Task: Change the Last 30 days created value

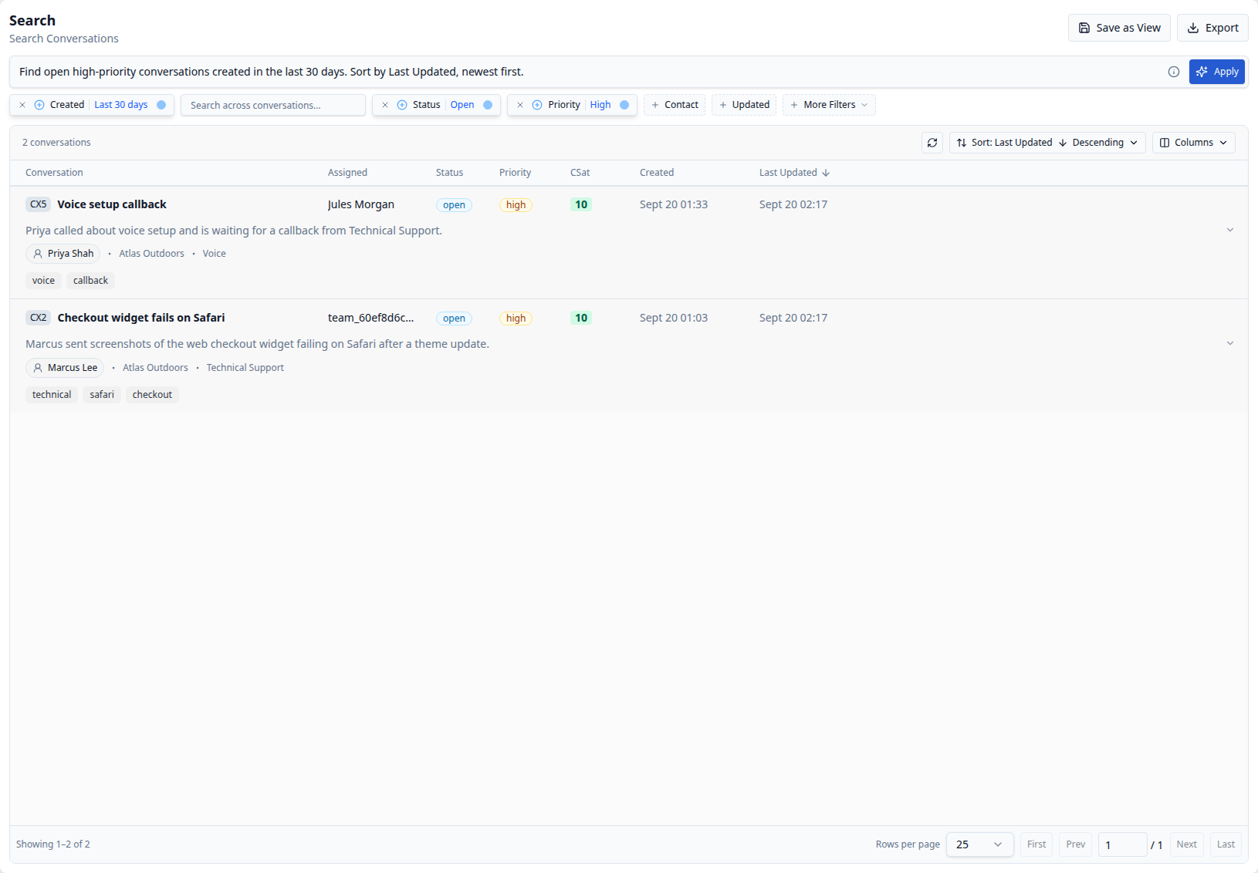Action: coord(120,105)
